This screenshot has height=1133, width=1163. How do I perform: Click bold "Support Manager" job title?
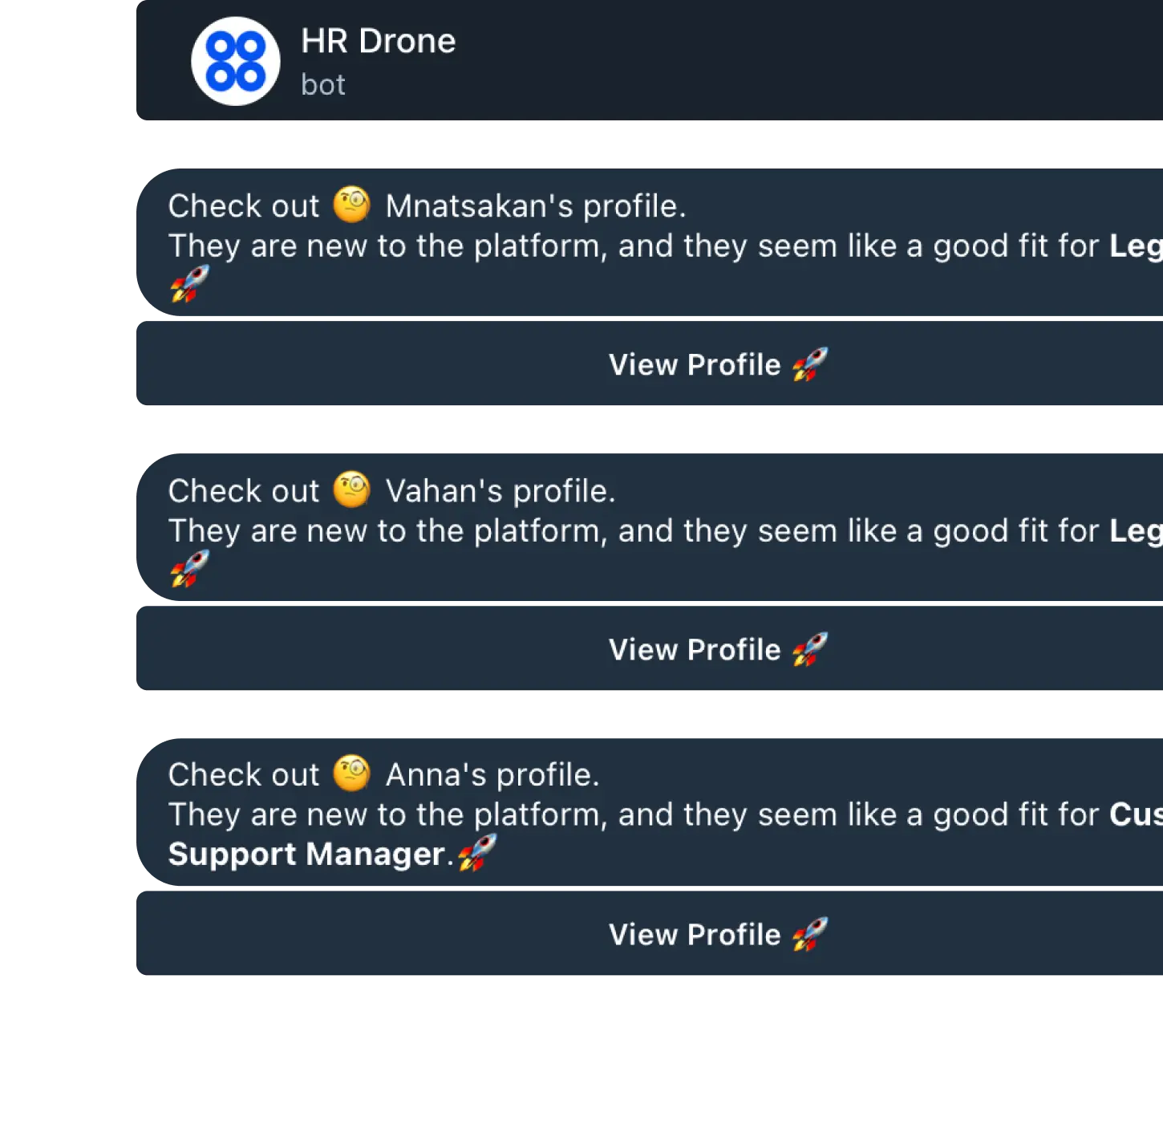(x=306, y=854)
